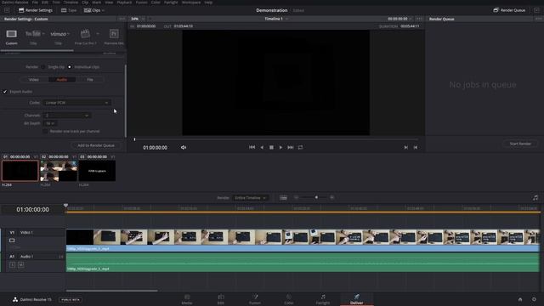Open the home project manager icon
This screenshot has width=544, height=306.
point(520,299)
